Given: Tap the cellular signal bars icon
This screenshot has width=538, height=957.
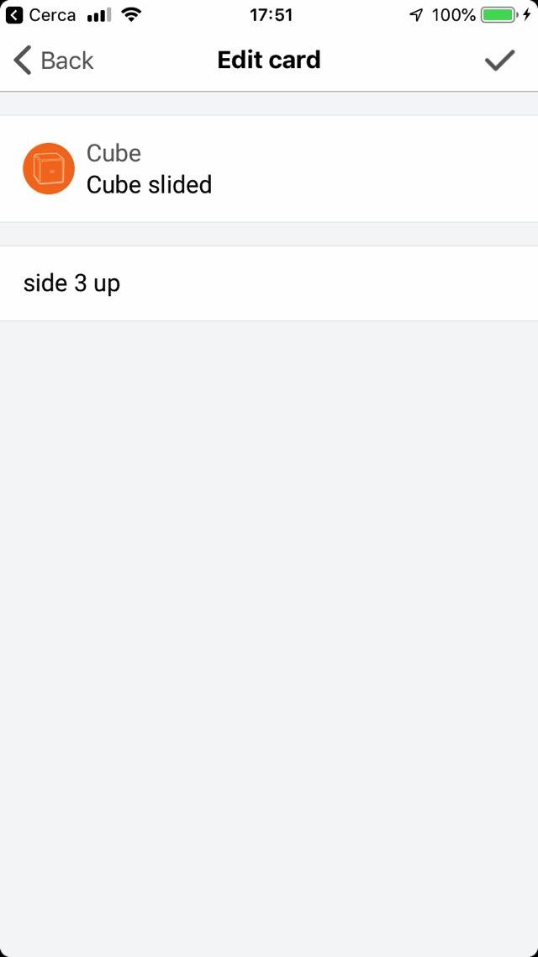Looking at the screenshot, I should tap(98, 15).
